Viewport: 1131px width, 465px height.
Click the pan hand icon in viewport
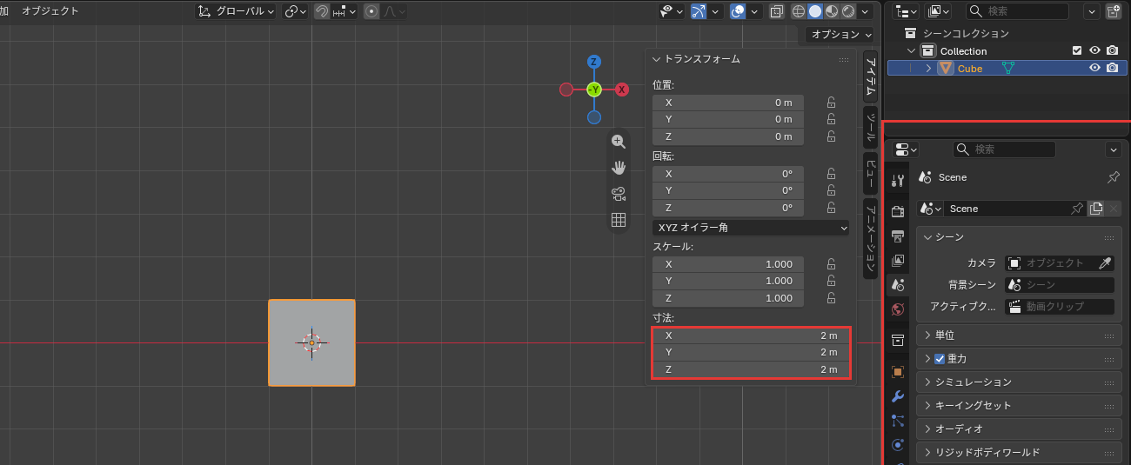619,168
